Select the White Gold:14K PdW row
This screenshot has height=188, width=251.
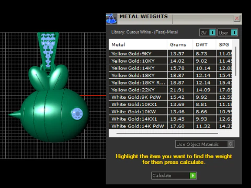pyautogui.click(x=170, y=126)
